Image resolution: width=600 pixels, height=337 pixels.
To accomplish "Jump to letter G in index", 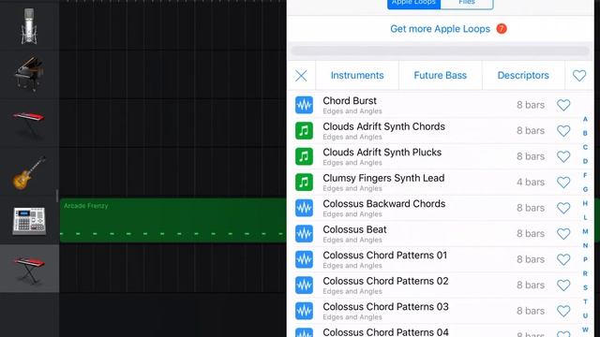I will coord(585,189).
